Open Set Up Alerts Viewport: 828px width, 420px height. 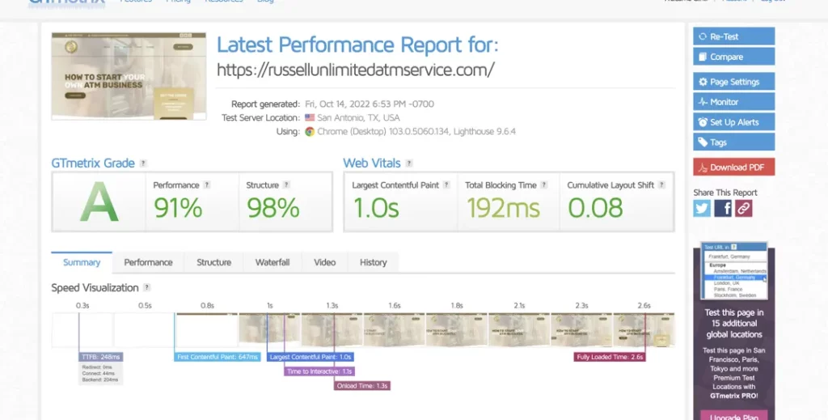(x=734, y=122)
